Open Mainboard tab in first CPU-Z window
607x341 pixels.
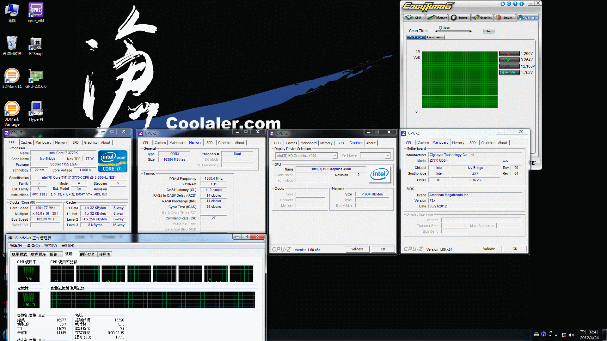[43, 142]
